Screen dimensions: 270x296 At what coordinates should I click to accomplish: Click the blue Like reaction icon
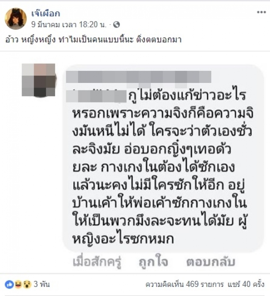pos(9,284)
